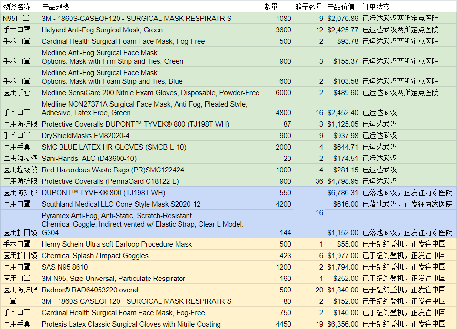Select Radnor RAD64053220 overall cell
Image resolution: width=457 pixels, height=330 pixels.
click(x=151, y=290)
